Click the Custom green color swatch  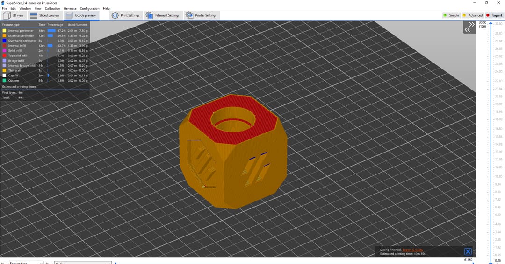(x=4, y=81)
